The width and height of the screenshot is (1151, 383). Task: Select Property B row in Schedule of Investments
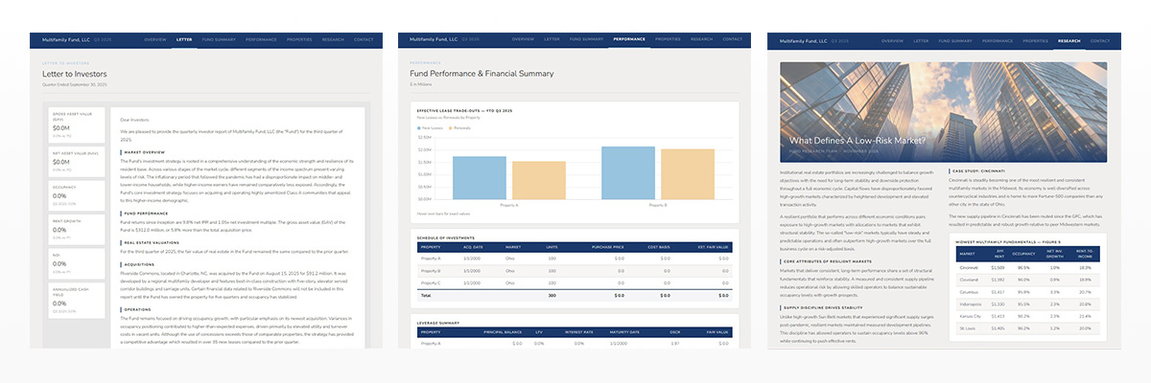pos(575,271)
